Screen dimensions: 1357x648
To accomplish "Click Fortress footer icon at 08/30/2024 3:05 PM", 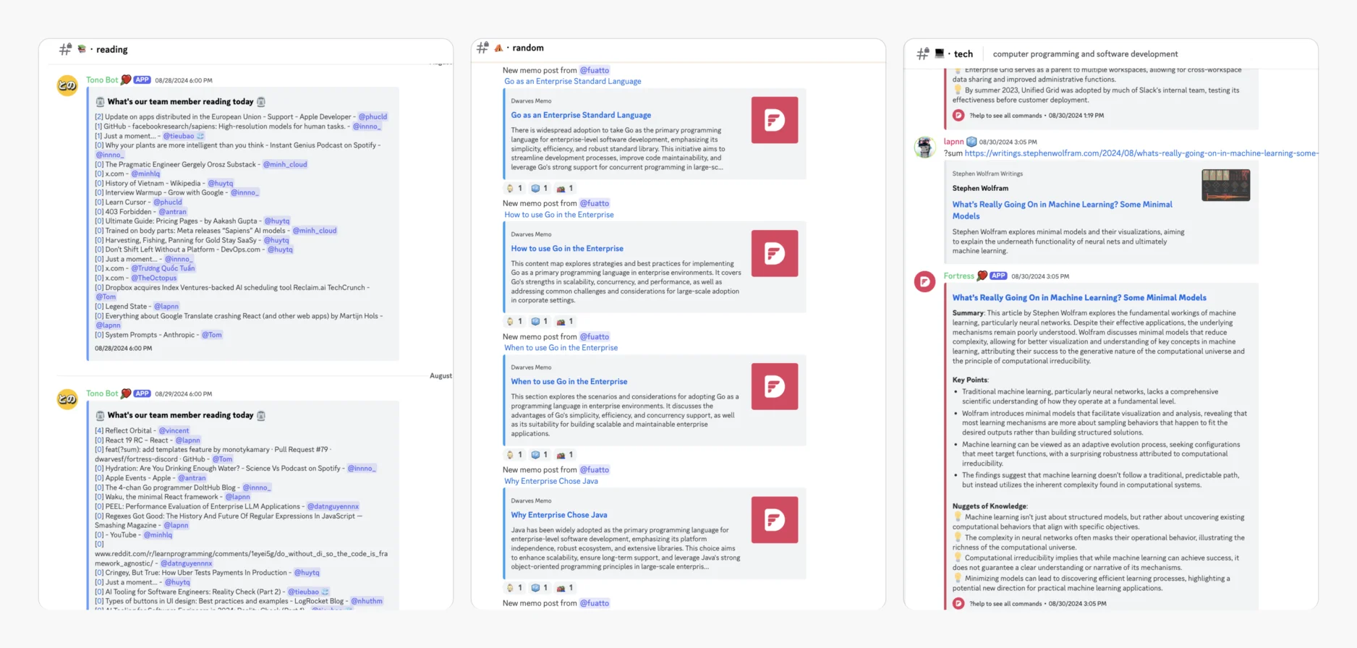I will coord(958,603).
